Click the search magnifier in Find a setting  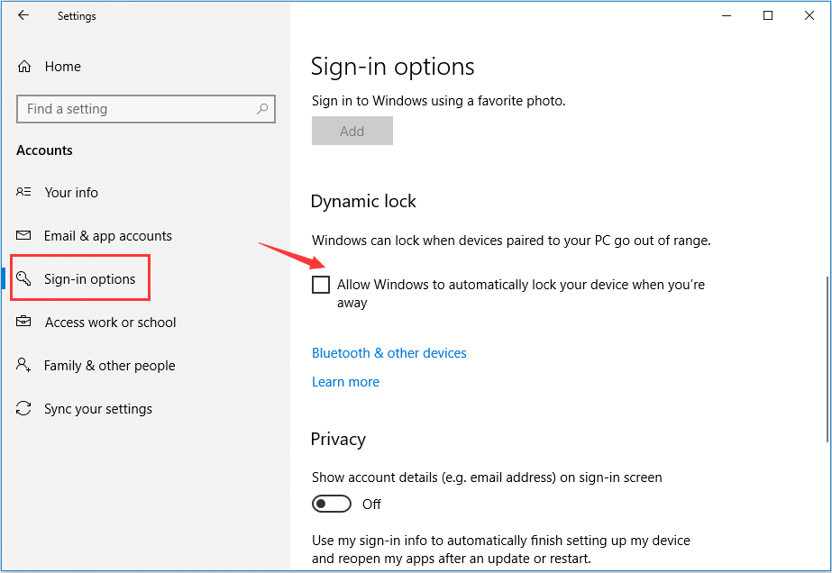coord(262,108)
